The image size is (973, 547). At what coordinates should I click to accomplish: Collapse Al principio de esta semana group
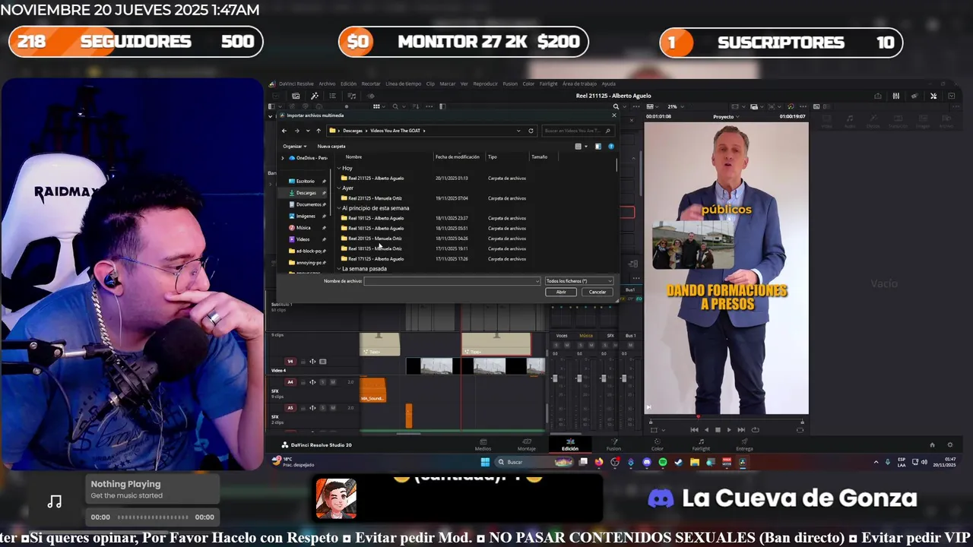pos(339,208)
